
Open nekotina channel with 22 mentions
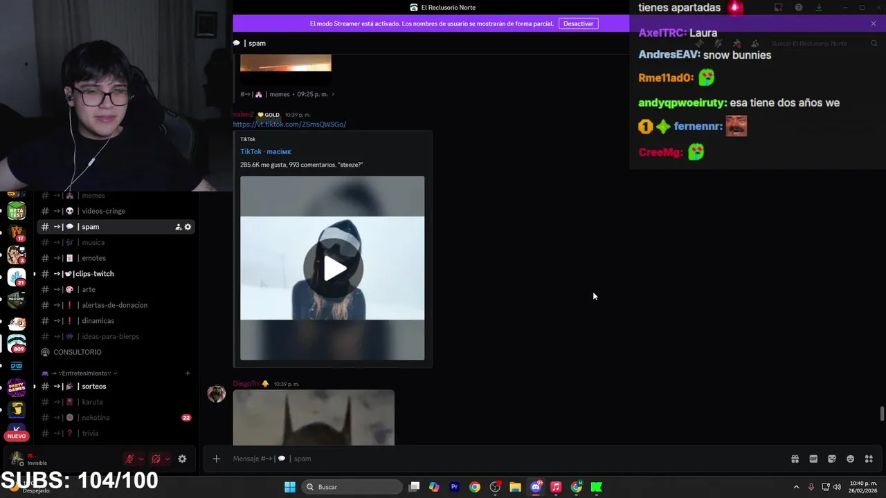116,418
